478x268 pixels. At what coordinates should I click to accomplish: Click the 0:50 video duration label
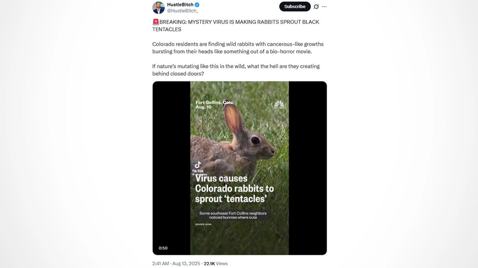tap(163, 248)
